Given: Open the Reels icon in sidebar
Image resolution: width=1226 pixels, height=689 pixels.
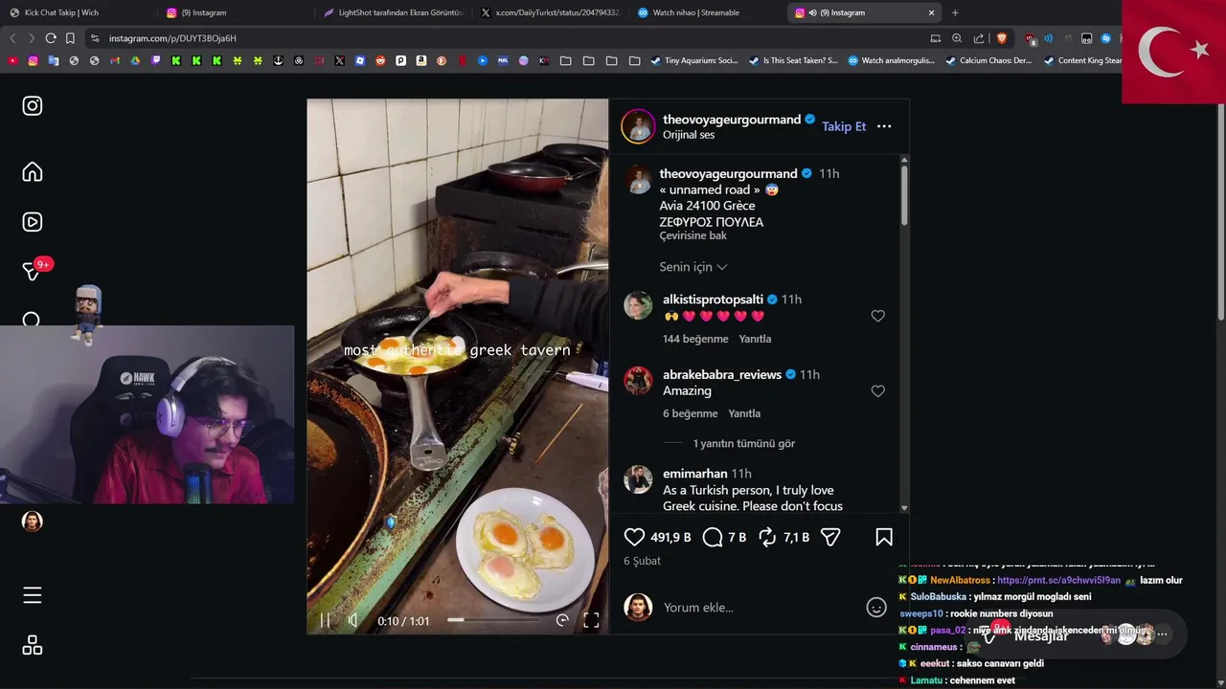Looking at the screenshot, I should 33,222.
